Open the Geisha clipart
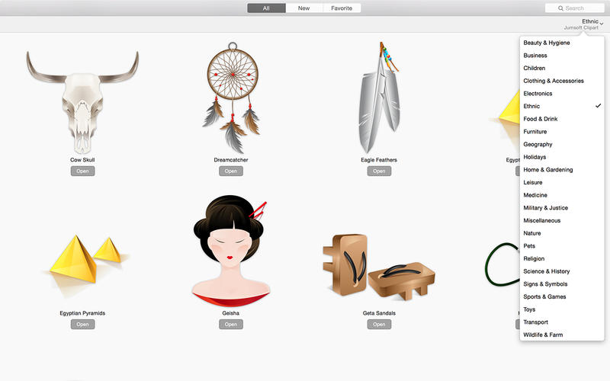Image resolution: width=610 pixels, height=381 pixels. [x=231, y=325]
